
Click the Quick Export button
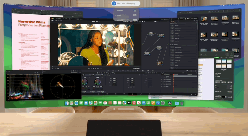pyautogui.click(x=165, y=19)
